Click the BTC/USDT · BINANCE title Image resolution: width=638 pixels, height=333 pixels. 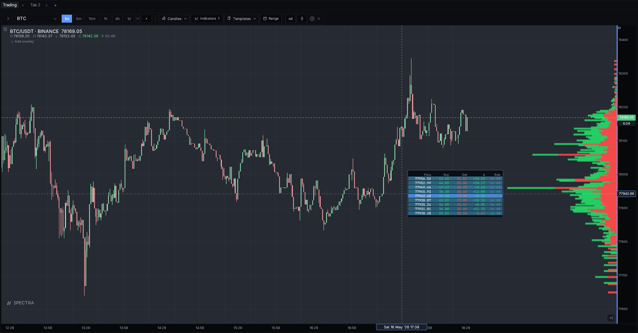click(x=34, y=31)
